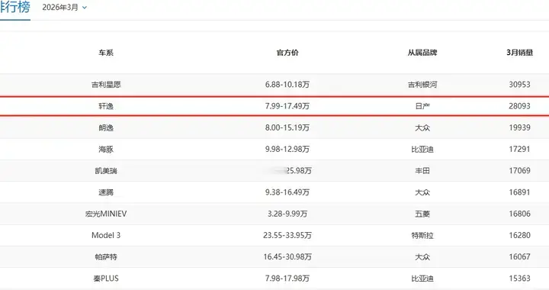Click the sales figure 19939
This screenshot has height=290, width=549.
(x=519, y=127)
